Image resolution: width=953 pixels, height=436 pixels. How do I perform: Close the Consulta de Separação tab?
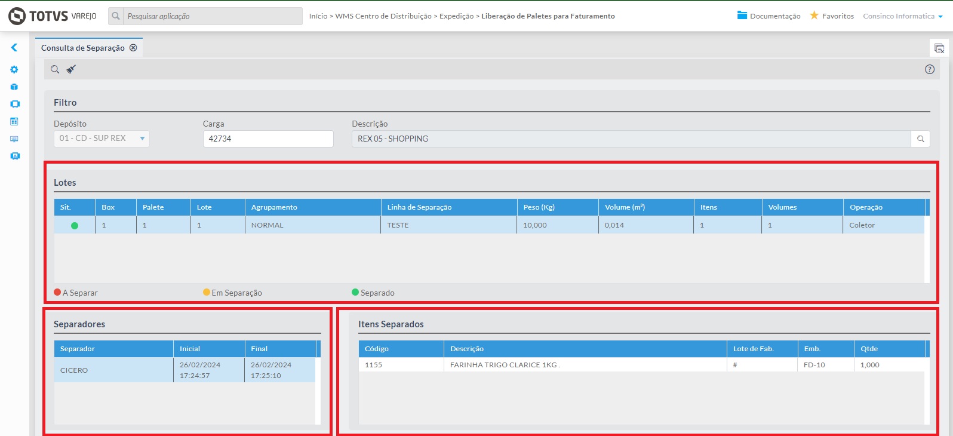click(133, 48)
